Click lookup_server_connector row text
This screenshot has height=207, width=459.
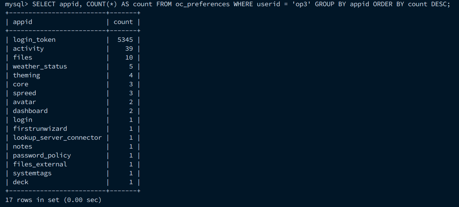57,137
